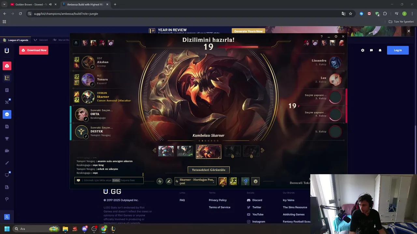
Task: Open the Privacy Policy footer link
Action: (x=218, y=200)
